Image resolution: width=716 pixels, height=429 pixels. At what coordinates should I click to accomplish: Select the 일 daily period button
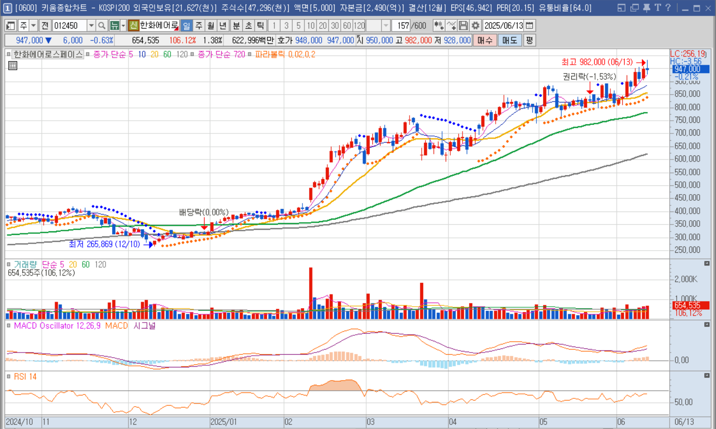(186, 25)
